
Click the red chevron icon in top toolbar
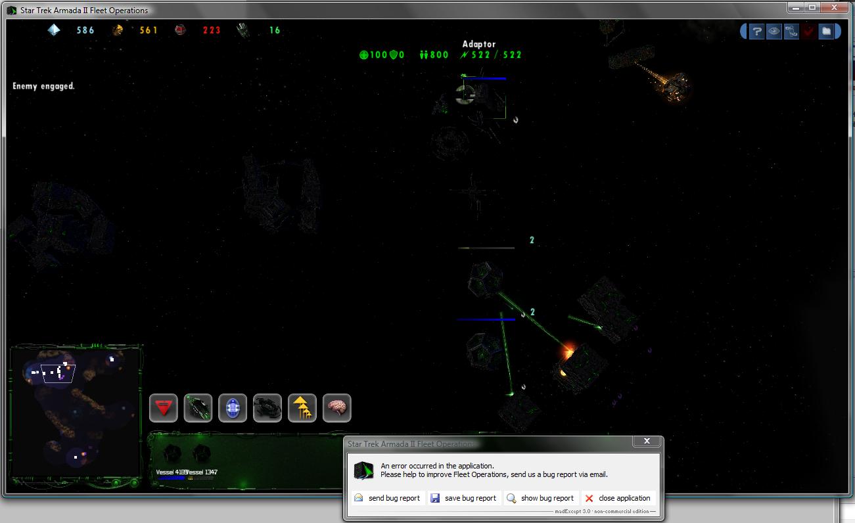808,32
